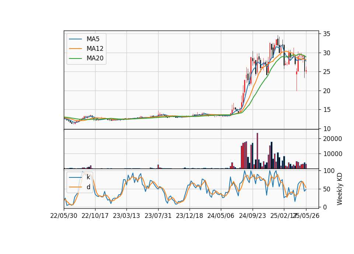Click the tallest bar in volume panel
The width and height of the screenshot is (354, 254).
[257, 151]
